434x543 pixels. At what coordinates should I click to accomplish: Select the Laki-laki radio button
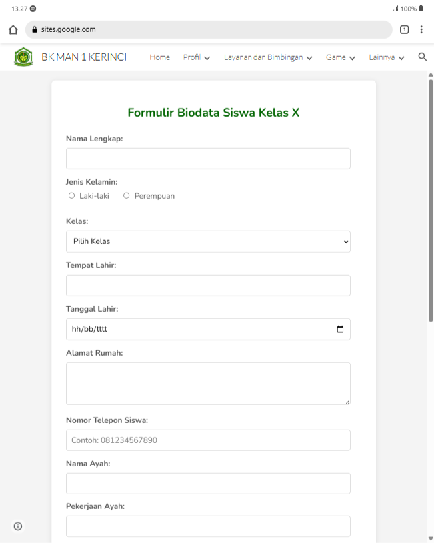(71, 196)
